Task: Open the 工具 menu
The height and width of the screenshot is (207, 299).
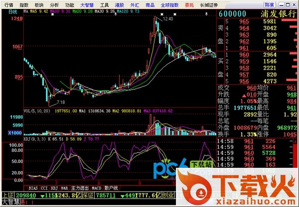Action: pyautogui.click(x=104, y=5)
